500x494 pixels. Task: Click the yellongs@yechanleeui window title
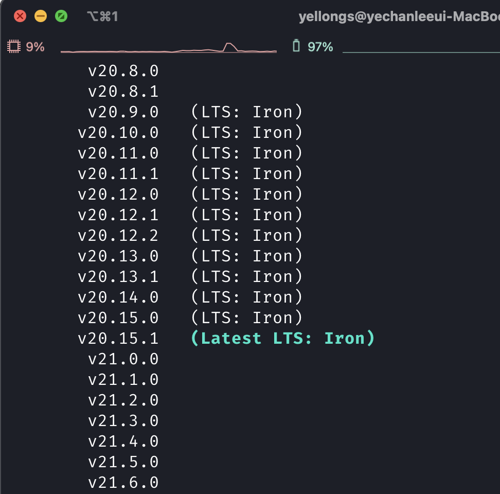[x=399, y=16]
